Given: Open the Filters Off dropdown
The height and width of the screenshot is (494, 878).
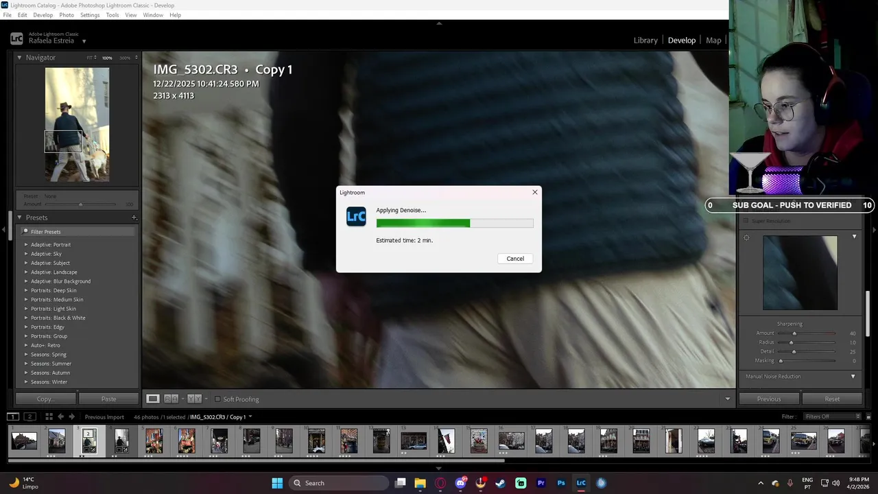Looking at the screenshot, I should (833, 416).
